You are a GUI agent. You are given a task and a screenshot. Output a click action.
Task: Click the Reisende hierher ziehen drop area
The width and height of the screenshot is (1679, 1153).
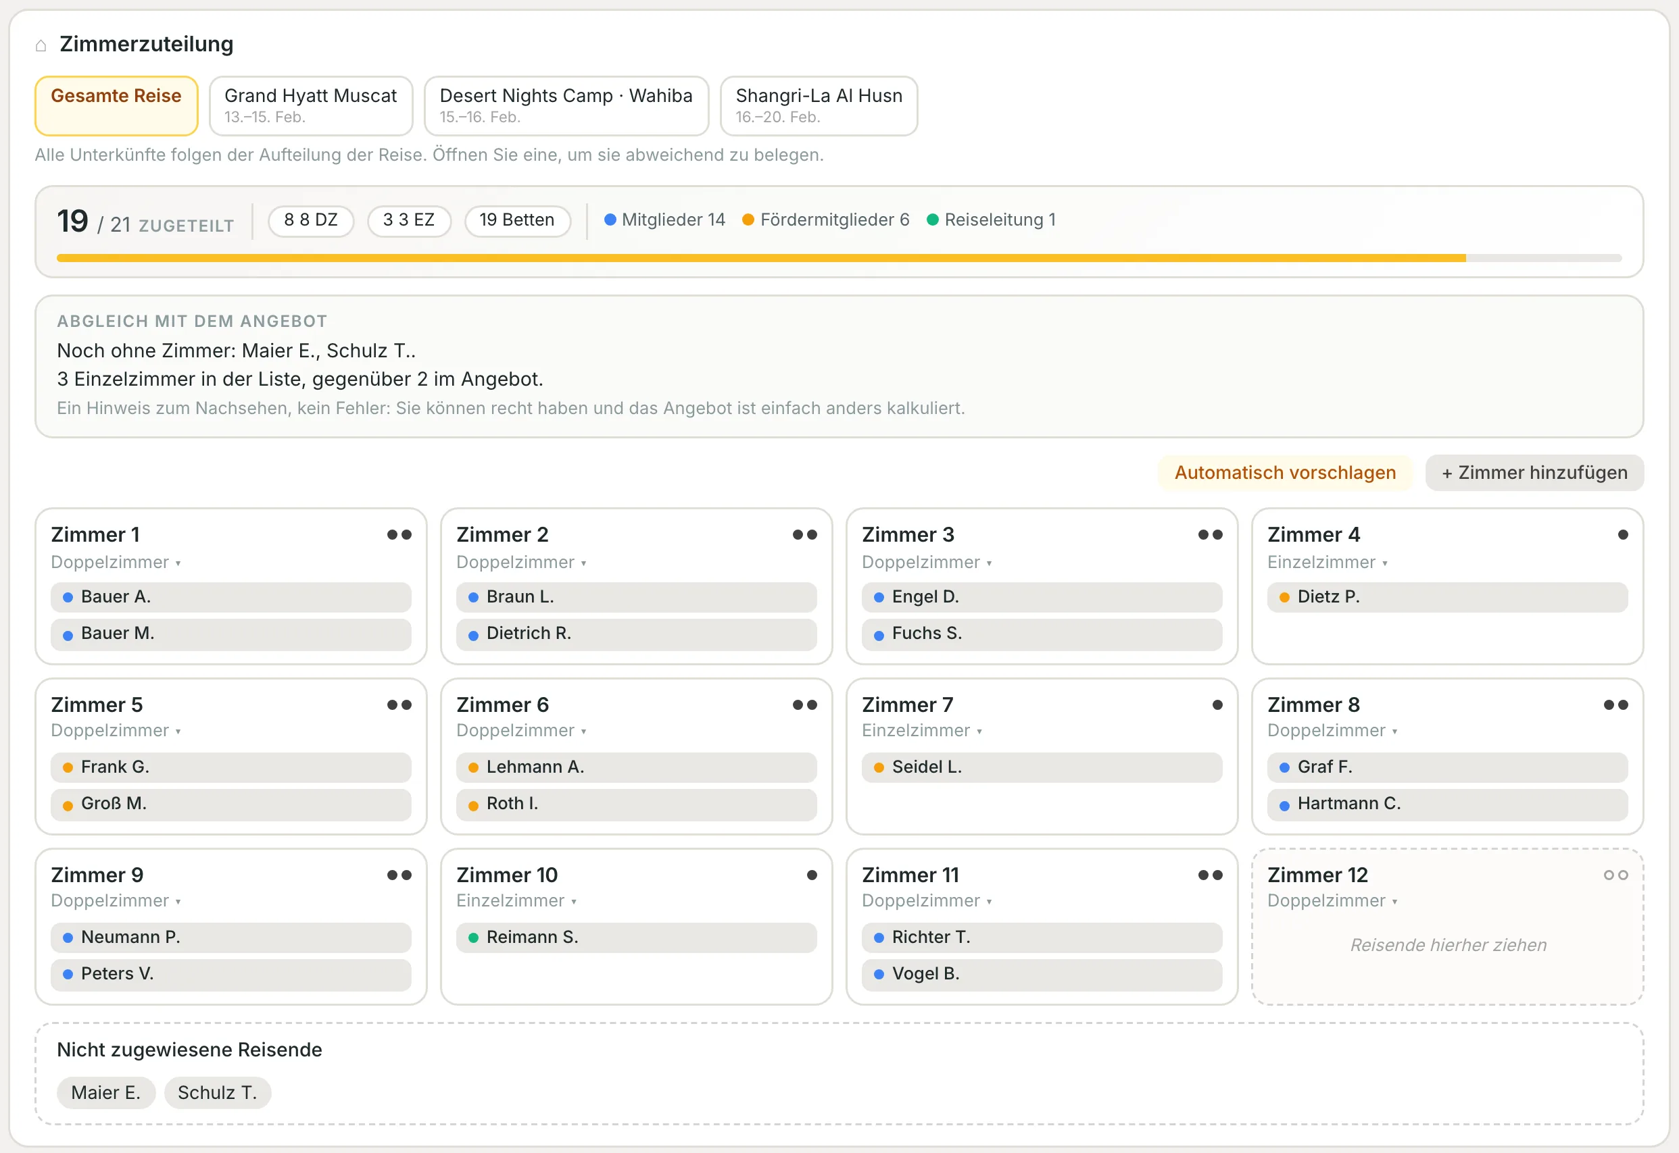[x=1448, y=945]
